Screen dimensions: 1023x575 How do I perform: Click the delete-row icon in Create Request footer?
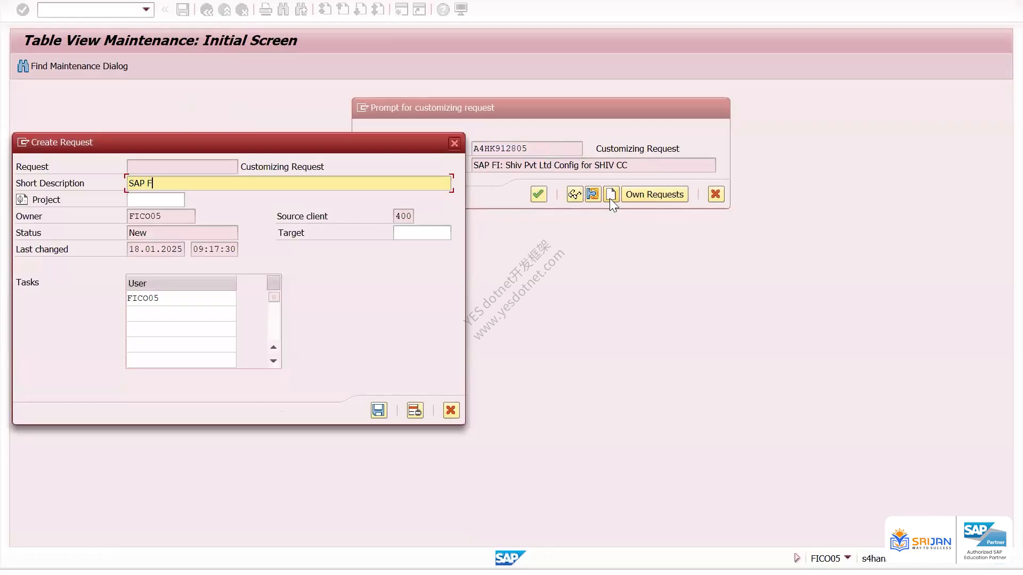(415, 410)
